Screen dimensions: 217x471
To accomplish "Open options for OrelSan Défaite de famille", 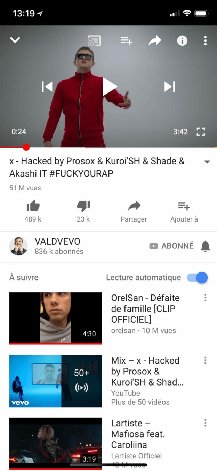I will click(x=205, y=298).
